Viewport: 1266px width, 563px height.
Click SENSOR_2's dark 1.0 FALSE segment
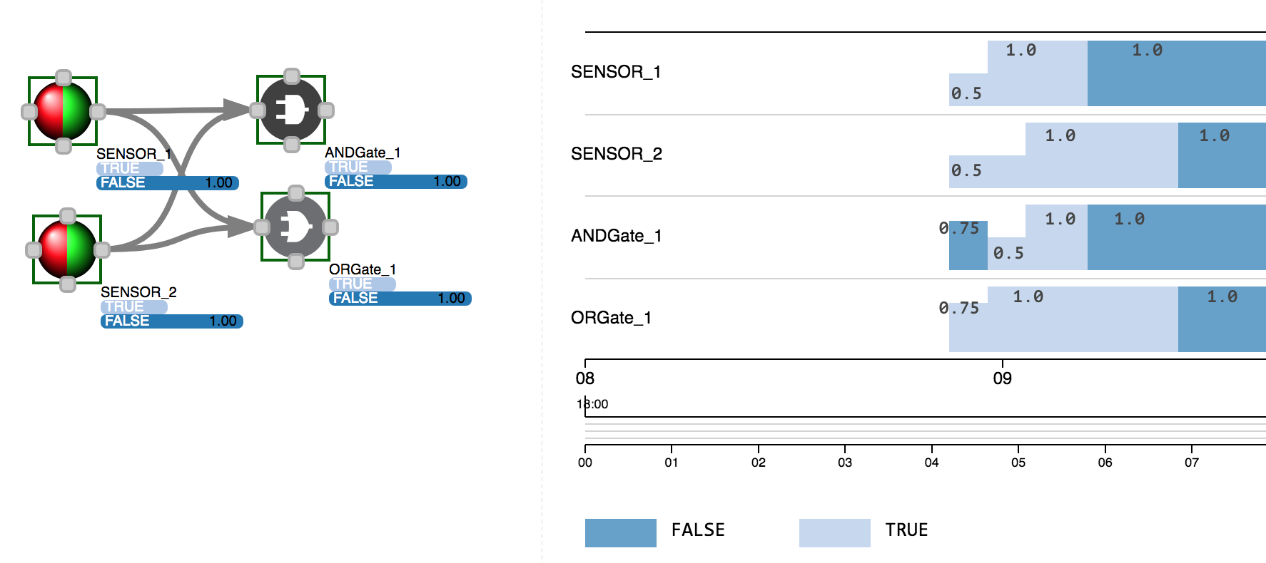(1222, 155)
